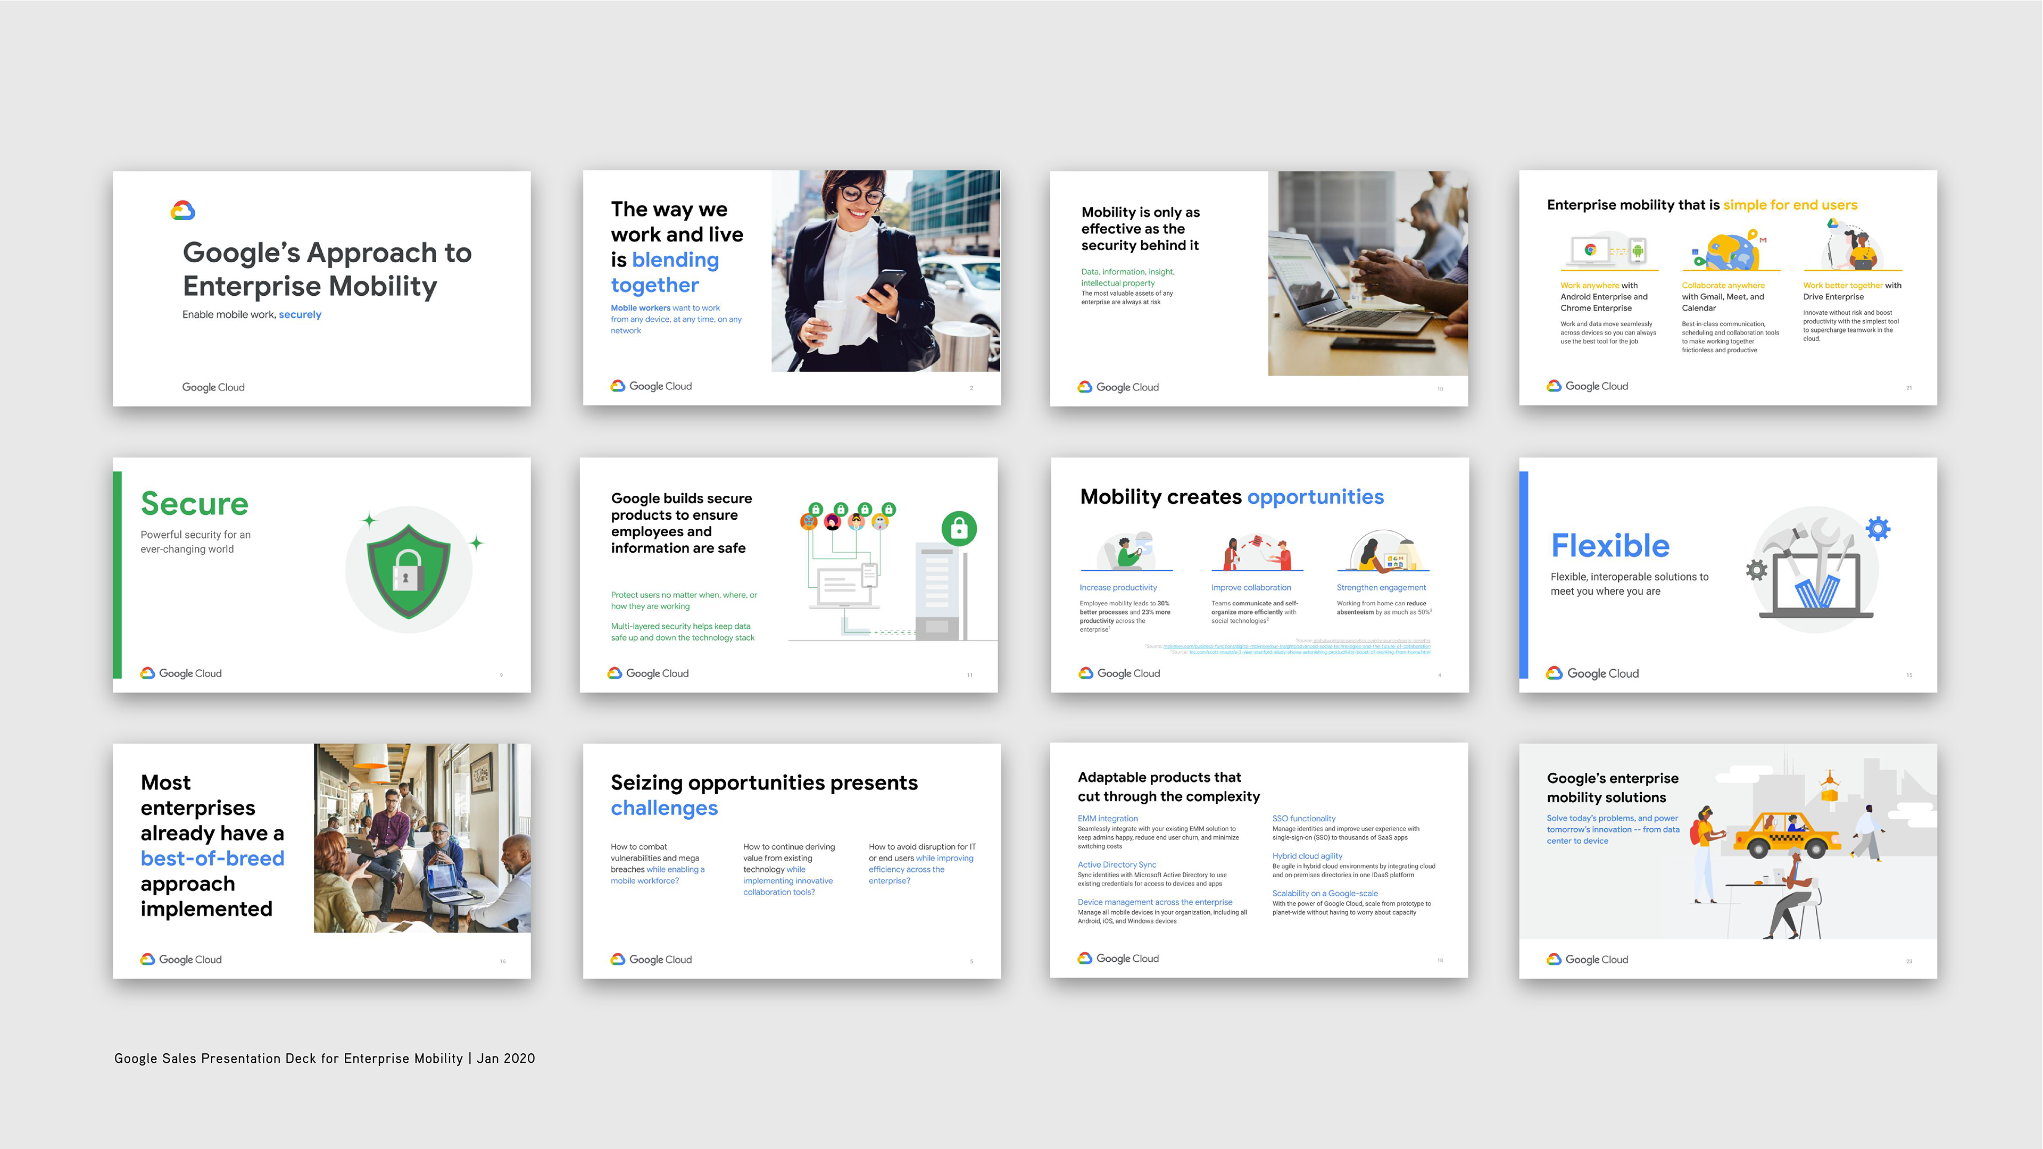Click "How to combat vulnerabilities and mega breaches" text
Viewport: 2043px width, 1149px height.
658,863
